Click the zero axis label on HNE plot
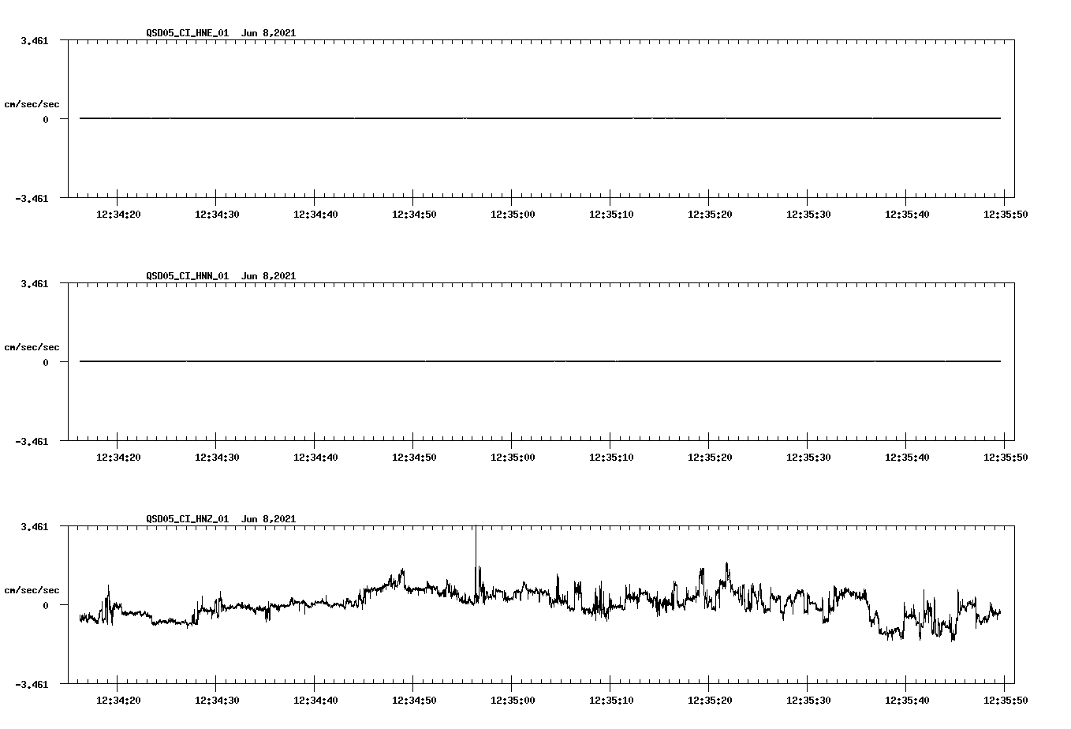Screen dimensions: 1071x729 (x=46, y=120)
